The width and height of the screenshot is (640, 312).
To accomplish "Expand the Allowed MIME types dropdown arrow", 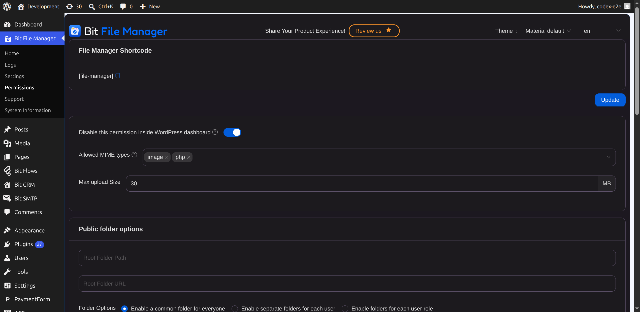I will pyautogui.click(x=609, y=157).
